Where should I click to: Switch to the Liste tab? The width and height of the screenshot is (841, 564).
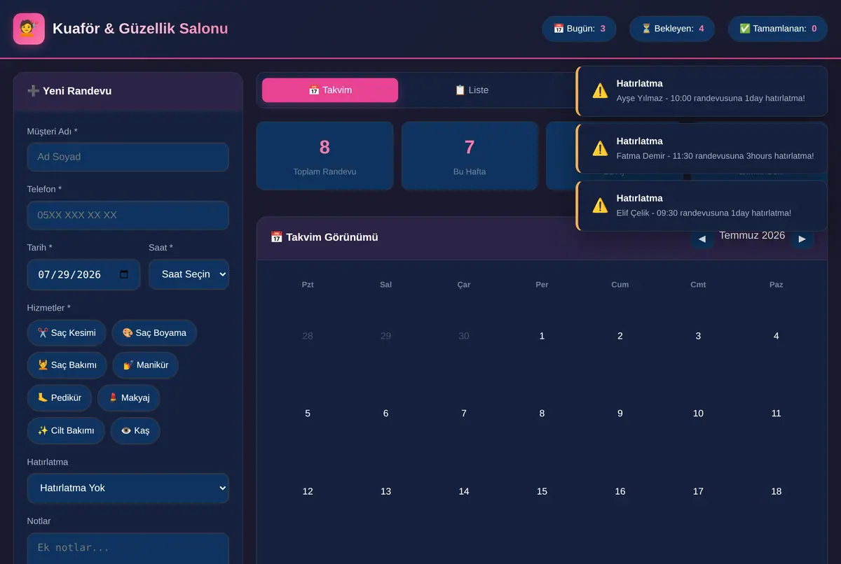(x=472, y=90)
